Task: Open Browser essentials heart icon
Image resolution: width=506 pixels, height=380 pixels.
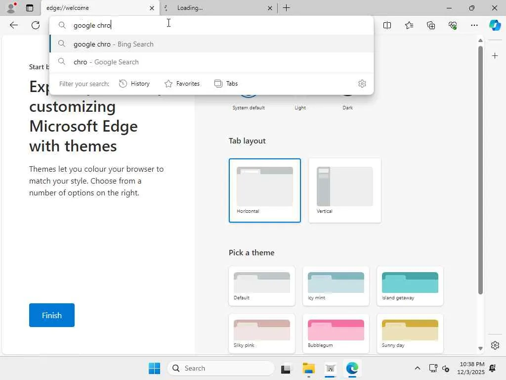Action: (x=453, y=25)
